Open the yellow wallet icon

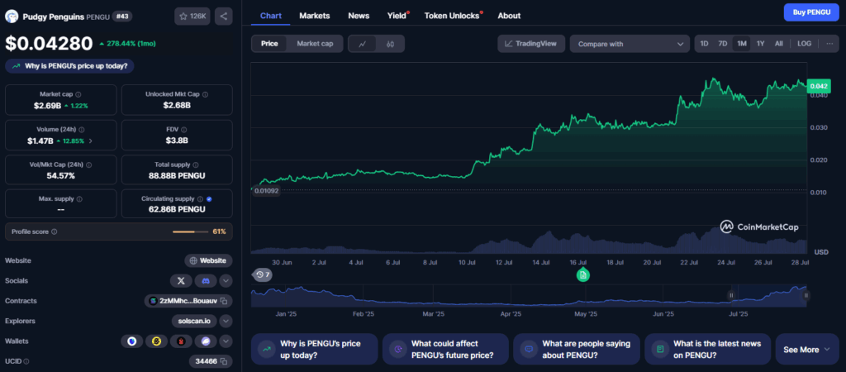(156, 341)
